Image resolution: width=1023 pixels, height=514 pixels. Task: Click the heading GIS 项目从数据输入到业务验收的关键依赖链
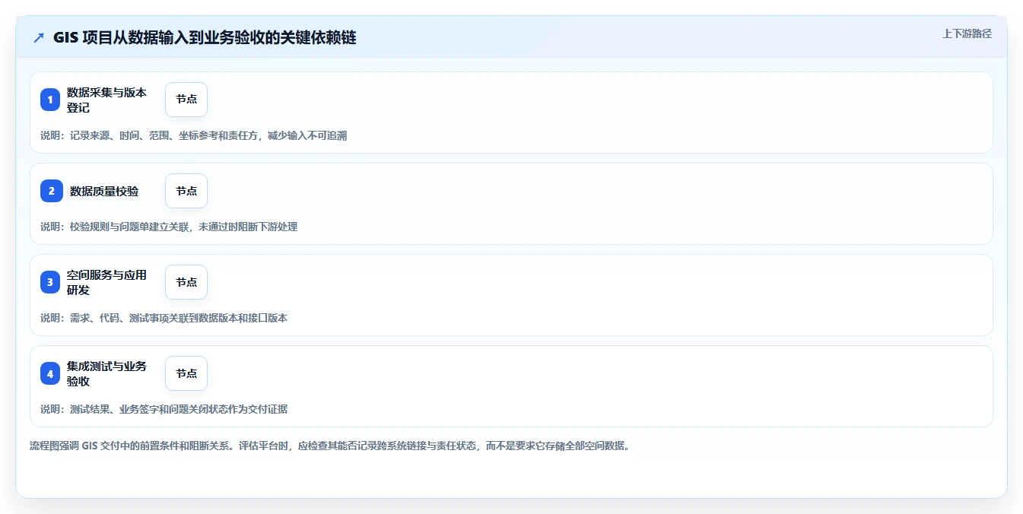tap(205, 37)
